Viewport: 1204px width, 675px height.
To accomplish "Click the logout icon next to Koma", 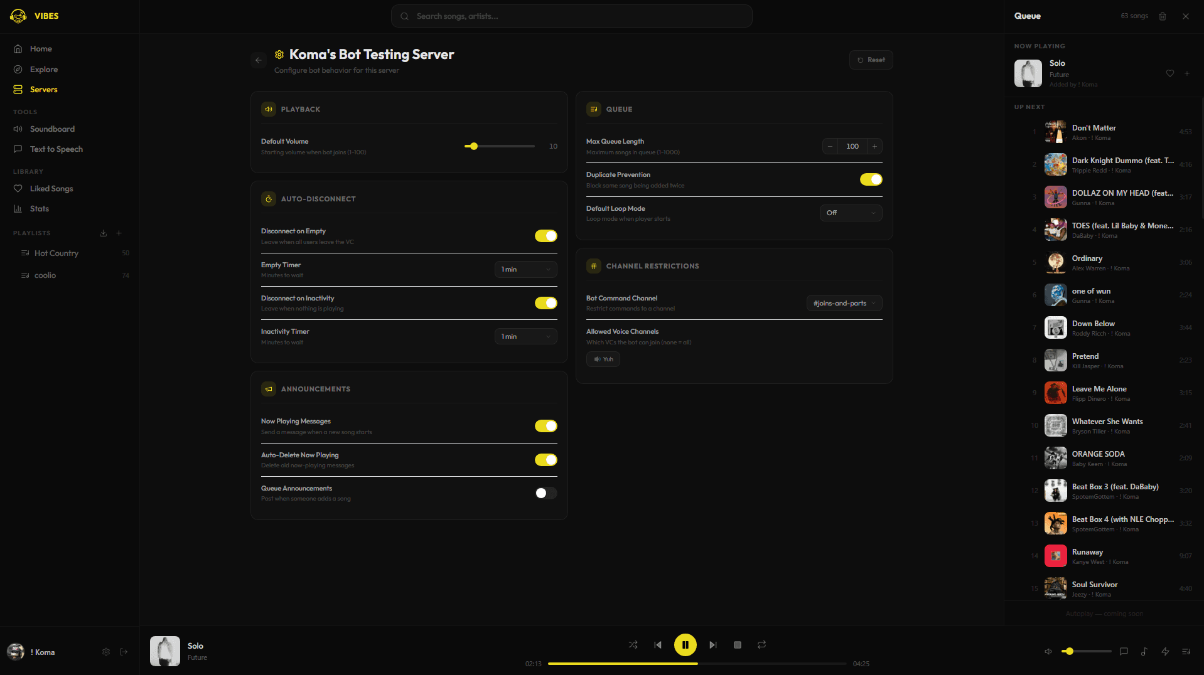I will [x=124, y=652].
